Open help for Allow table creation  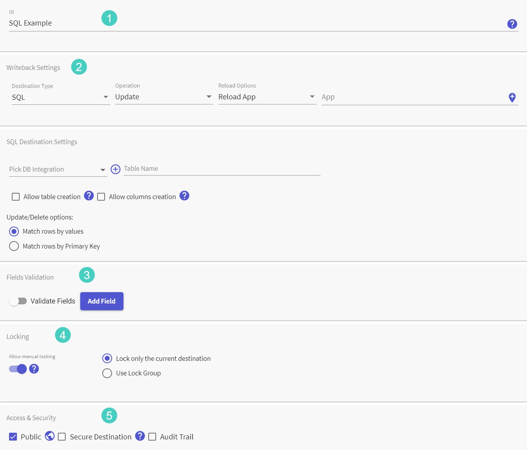[x=89, y=196]
